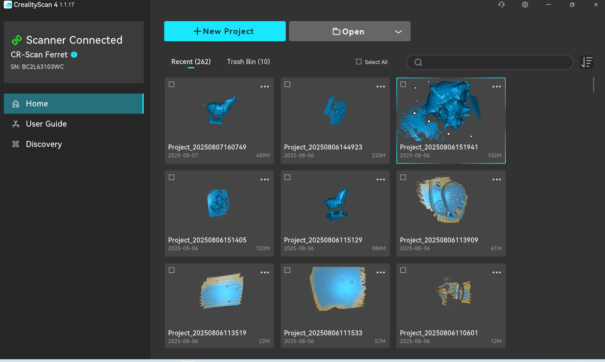Go to Discovery in the sidebar
This screenshot has height=362, width=605.
point(43,144)
